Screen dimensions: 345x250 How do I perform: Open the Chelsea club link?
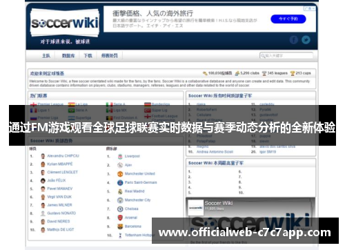(132, 209)
